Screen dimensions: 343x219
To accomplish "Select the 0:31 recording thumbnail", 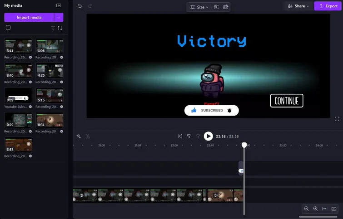I will [50, 120].
